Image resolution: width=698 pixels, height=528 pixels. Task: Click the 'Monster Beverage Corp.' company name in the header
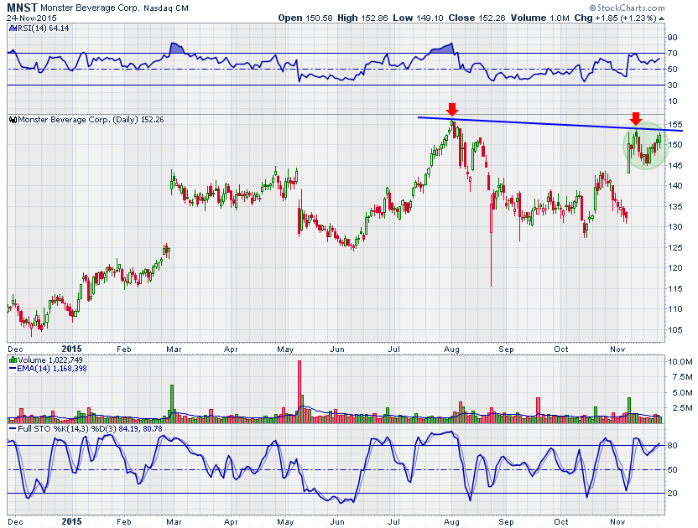91,8
